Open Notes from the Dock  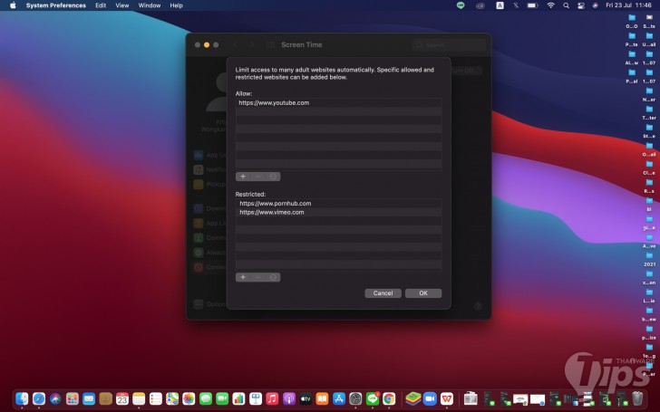pos(139,398)
